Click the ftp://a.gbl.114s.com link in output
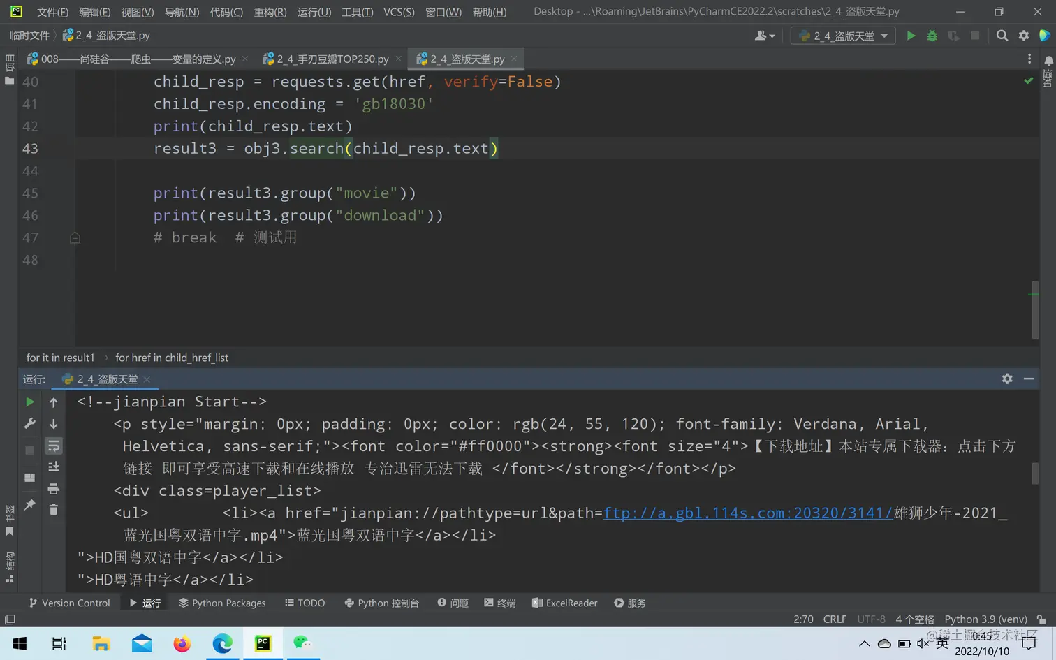This screenshot has height=660, width=1056. [748, 513]
